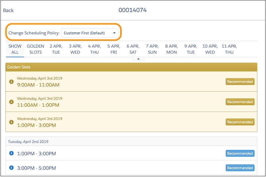Select the 3 APR, WED tab

click(75, 49)
